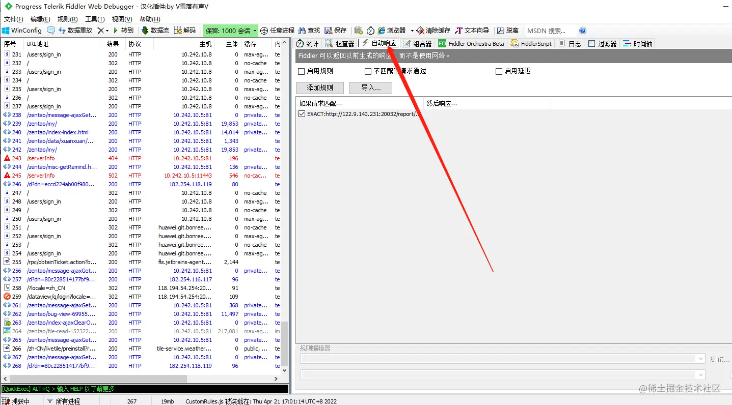Screen dimensions: 732x405
Task: Open the 规则(R) menu
Action: point(68,19)
